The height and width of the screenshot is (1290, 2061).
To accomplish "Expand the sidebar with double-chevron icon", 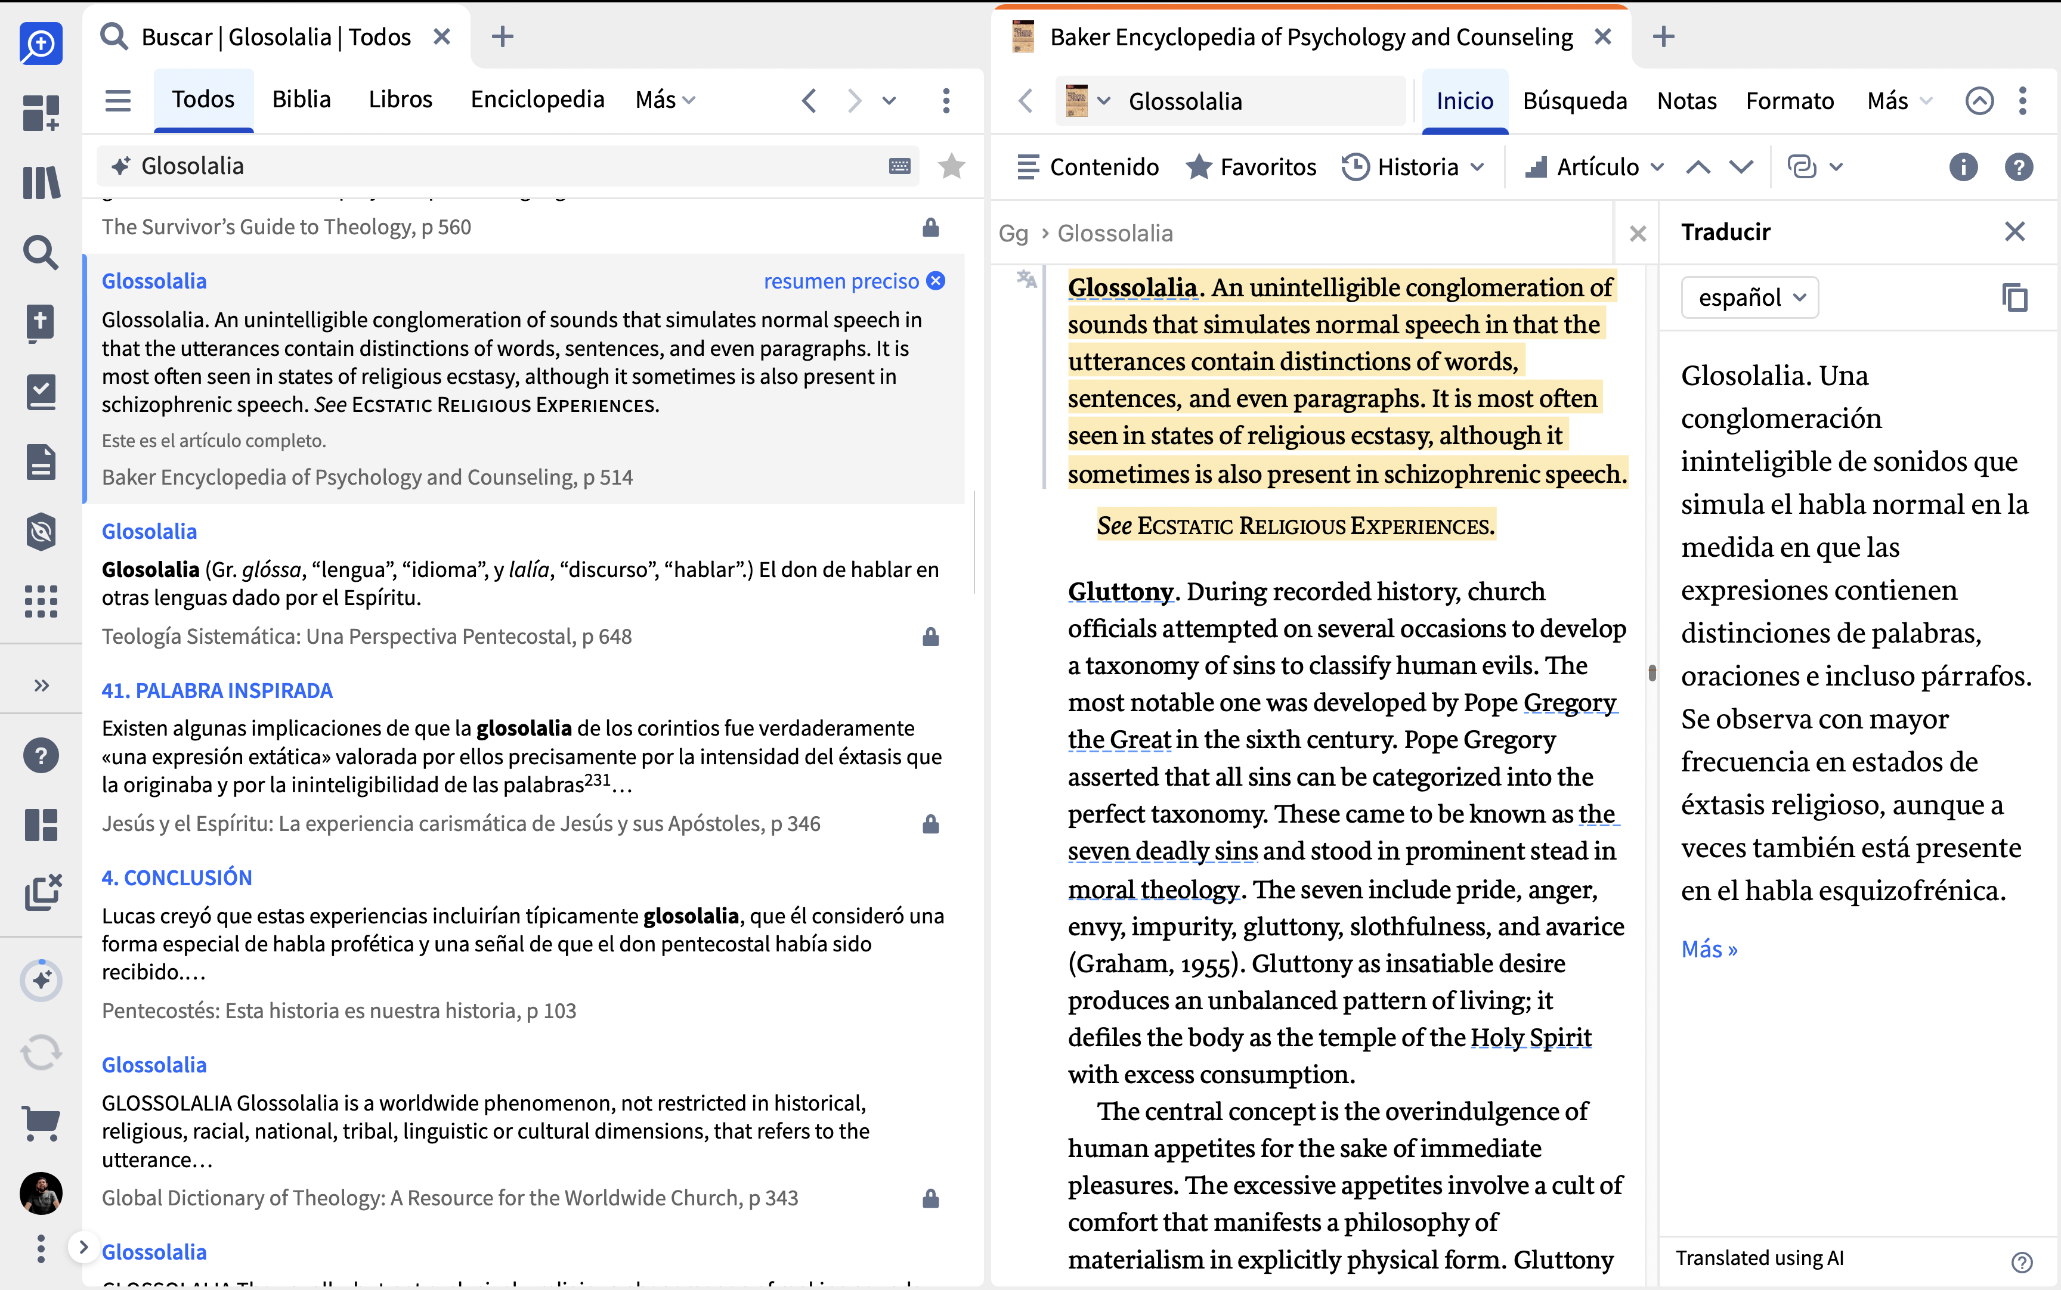I will pyautogui.click(x=41, y=685).
